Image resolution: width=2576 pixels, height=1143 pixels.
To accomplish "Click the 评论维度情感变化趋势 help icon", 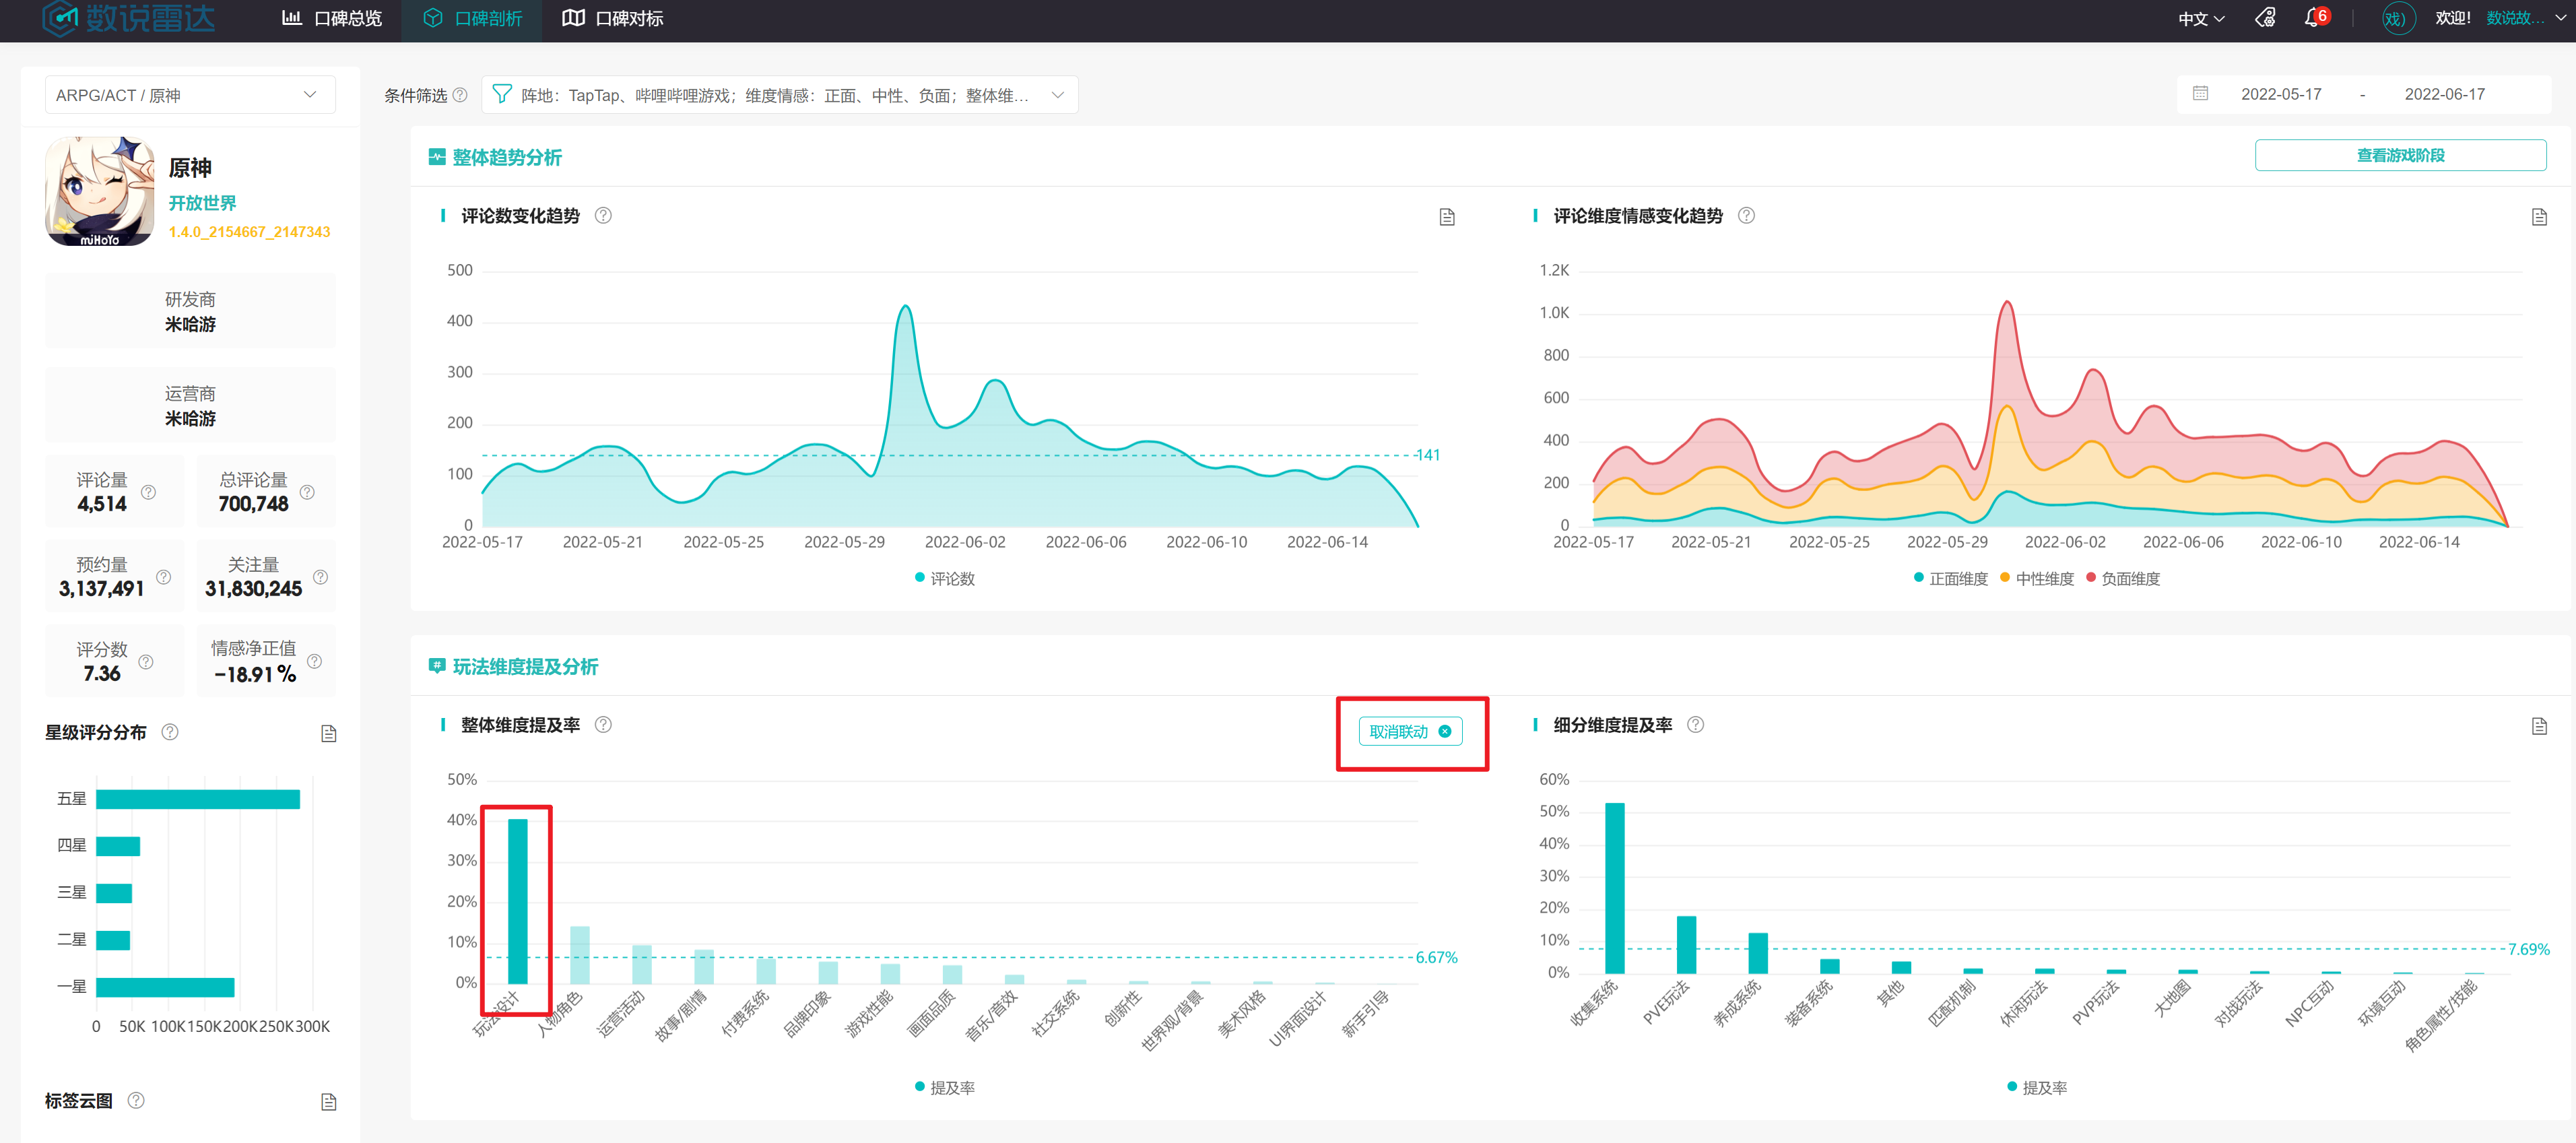I will click(1746, 215).
